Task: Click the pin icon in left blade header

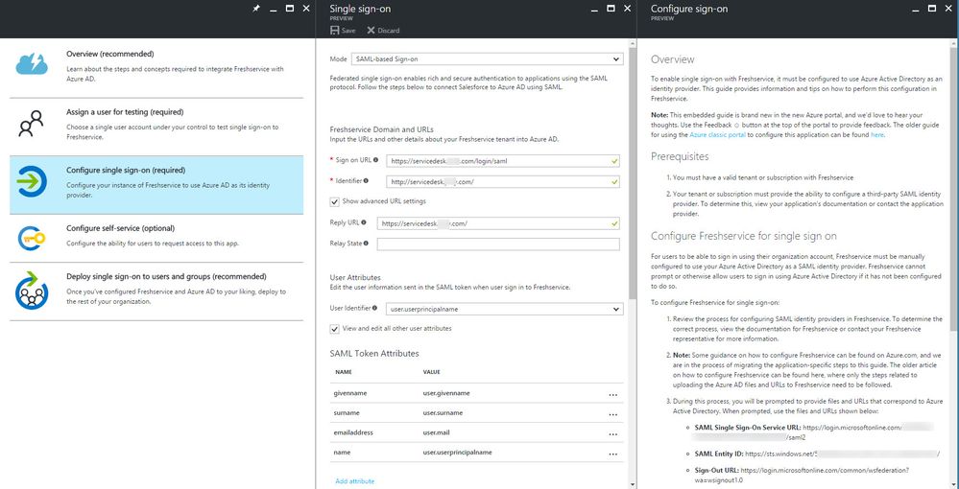Action: tap(257, 9)
